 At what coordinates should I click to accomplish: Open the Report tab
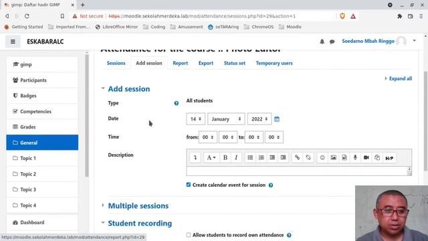[x=180, y=63]
